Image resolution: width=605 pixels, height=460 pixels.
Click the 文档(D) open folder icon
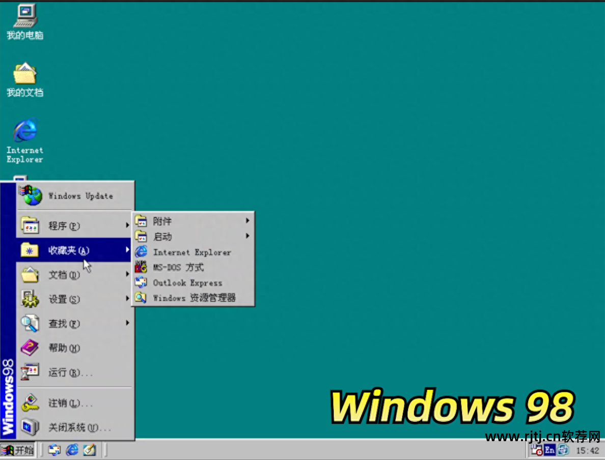(30, 275)
